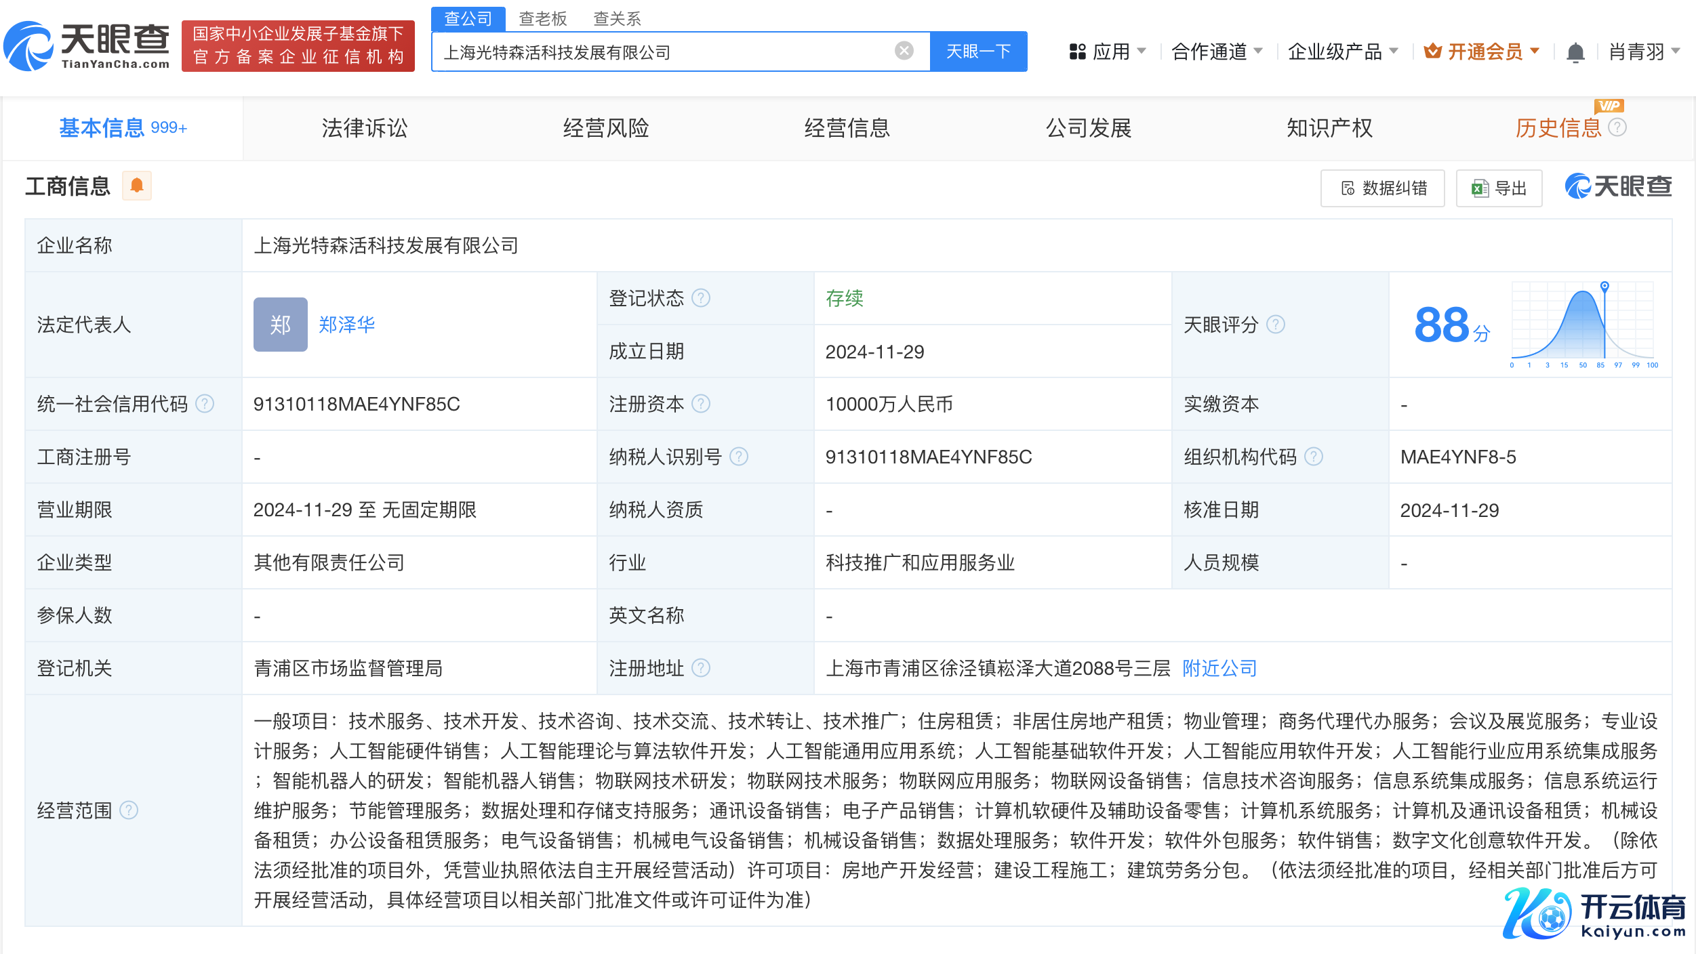Click help icon beside 天眼评分
Viewport: 1696px width, 954px height.
[x=1276, y=325]
